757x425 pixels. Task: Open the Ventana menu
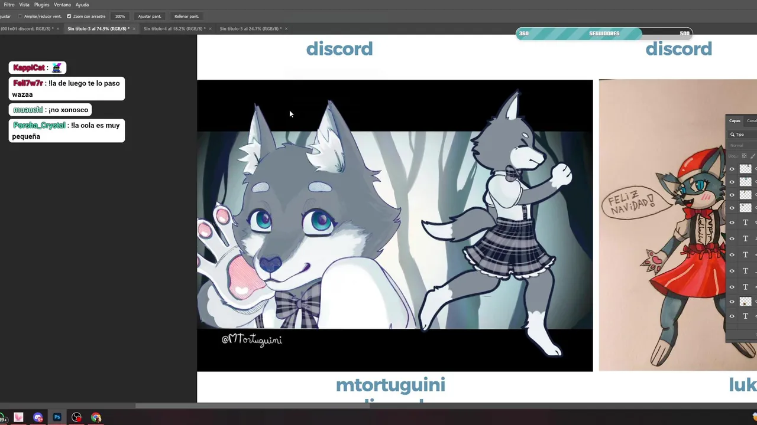62,5
